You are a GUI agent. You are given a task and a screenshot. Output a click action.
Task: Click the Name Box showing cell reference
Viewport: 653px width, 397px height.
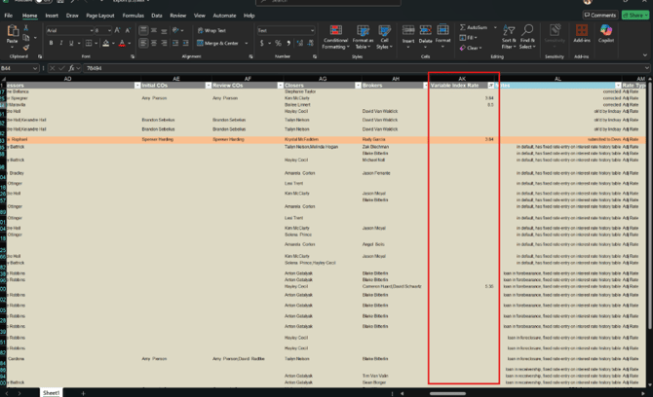[19, 68]
